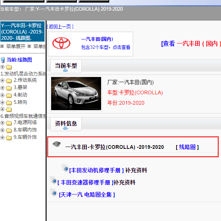
Task: Click the Toyota logo icon
Action: [61, 43]
